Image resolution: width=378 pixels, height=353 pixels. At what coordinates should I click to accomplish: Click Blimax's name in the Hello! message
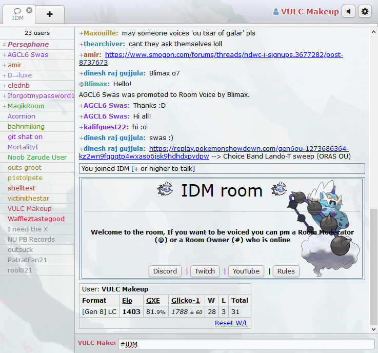[x=96, y=84]
